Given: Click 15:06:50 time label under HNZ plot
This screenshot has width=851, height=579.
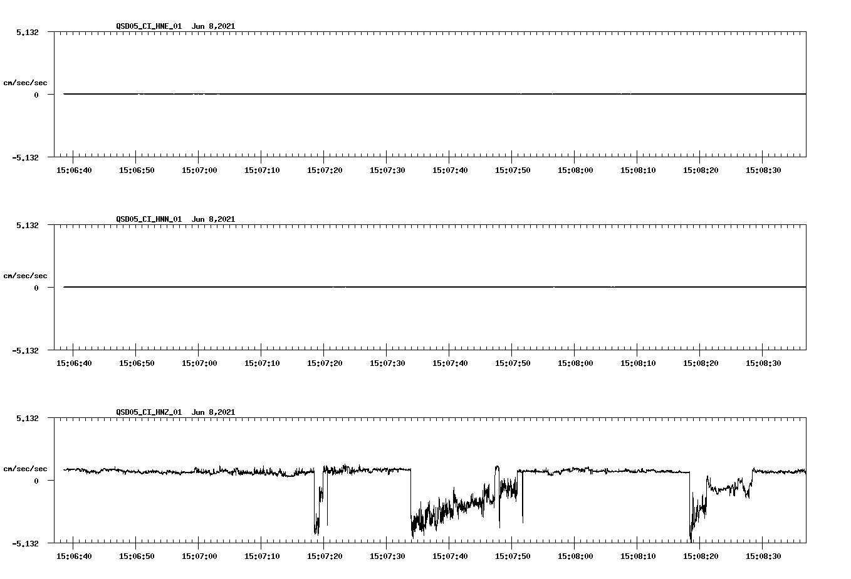Looking at the screenshot, I should (137, 556).
